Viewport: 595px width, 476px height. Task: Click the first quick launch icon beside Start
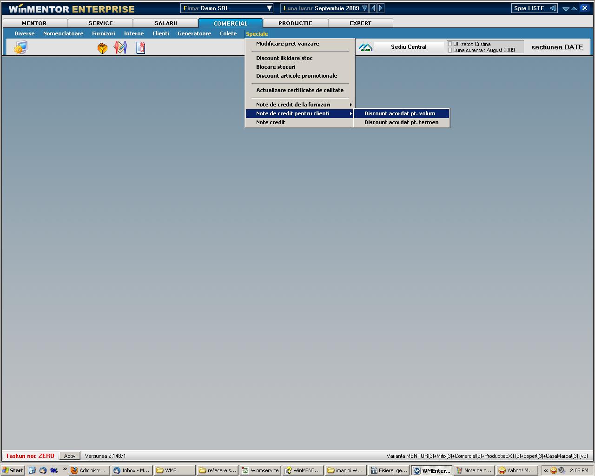pos(32,470)
